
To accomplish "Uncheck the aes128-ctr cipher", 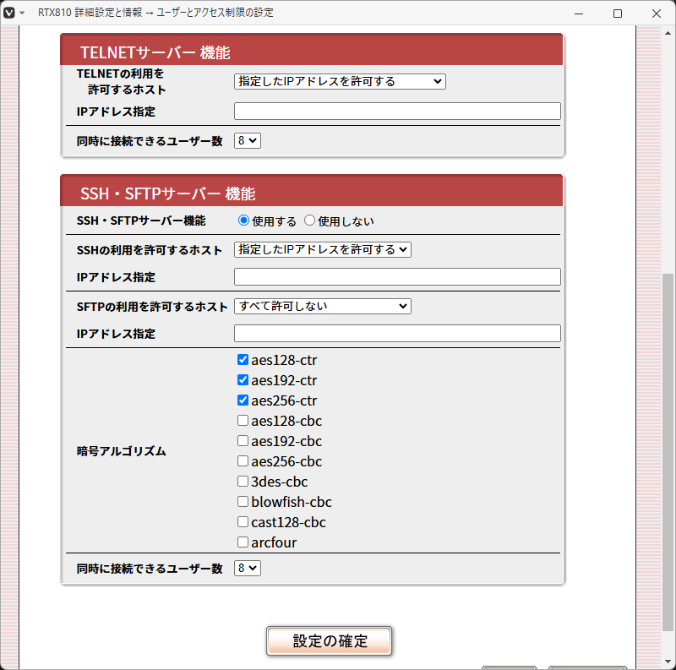I will [x=243, y=359].
